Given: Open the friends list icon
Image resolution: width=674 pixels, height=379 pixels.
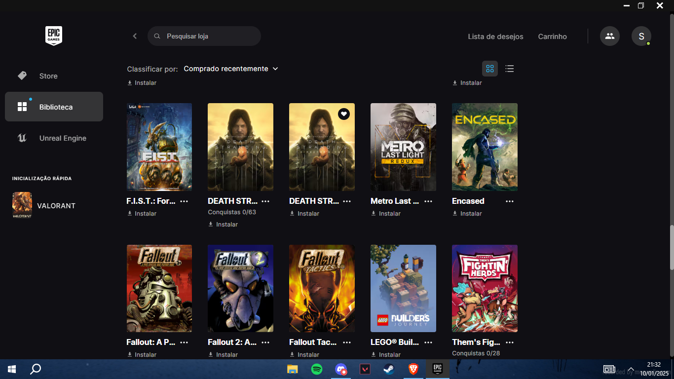Looking at the screenshot, I should pos(610,36).
